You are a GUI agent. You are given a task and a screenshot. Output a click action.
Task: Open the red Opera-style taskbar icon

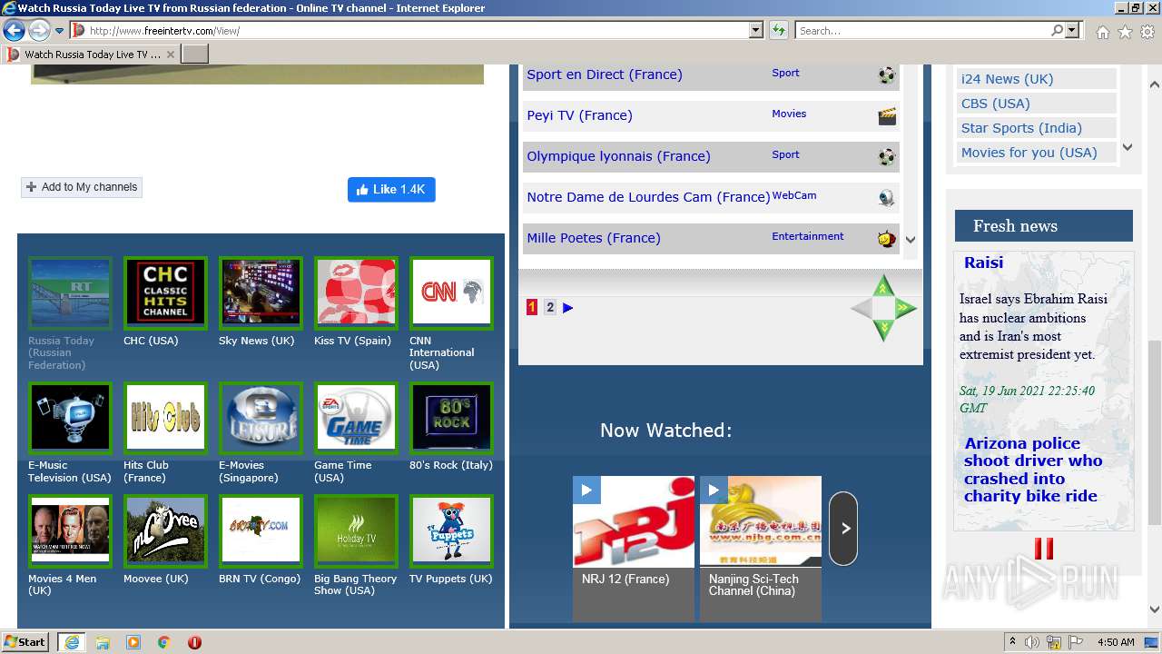click(x=194, y=642)
